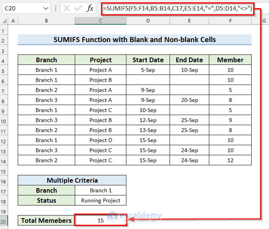Click the 'Running Project' cell
Image resolution: width=269 pixels, height=229 pixels.
pos(101,200)
